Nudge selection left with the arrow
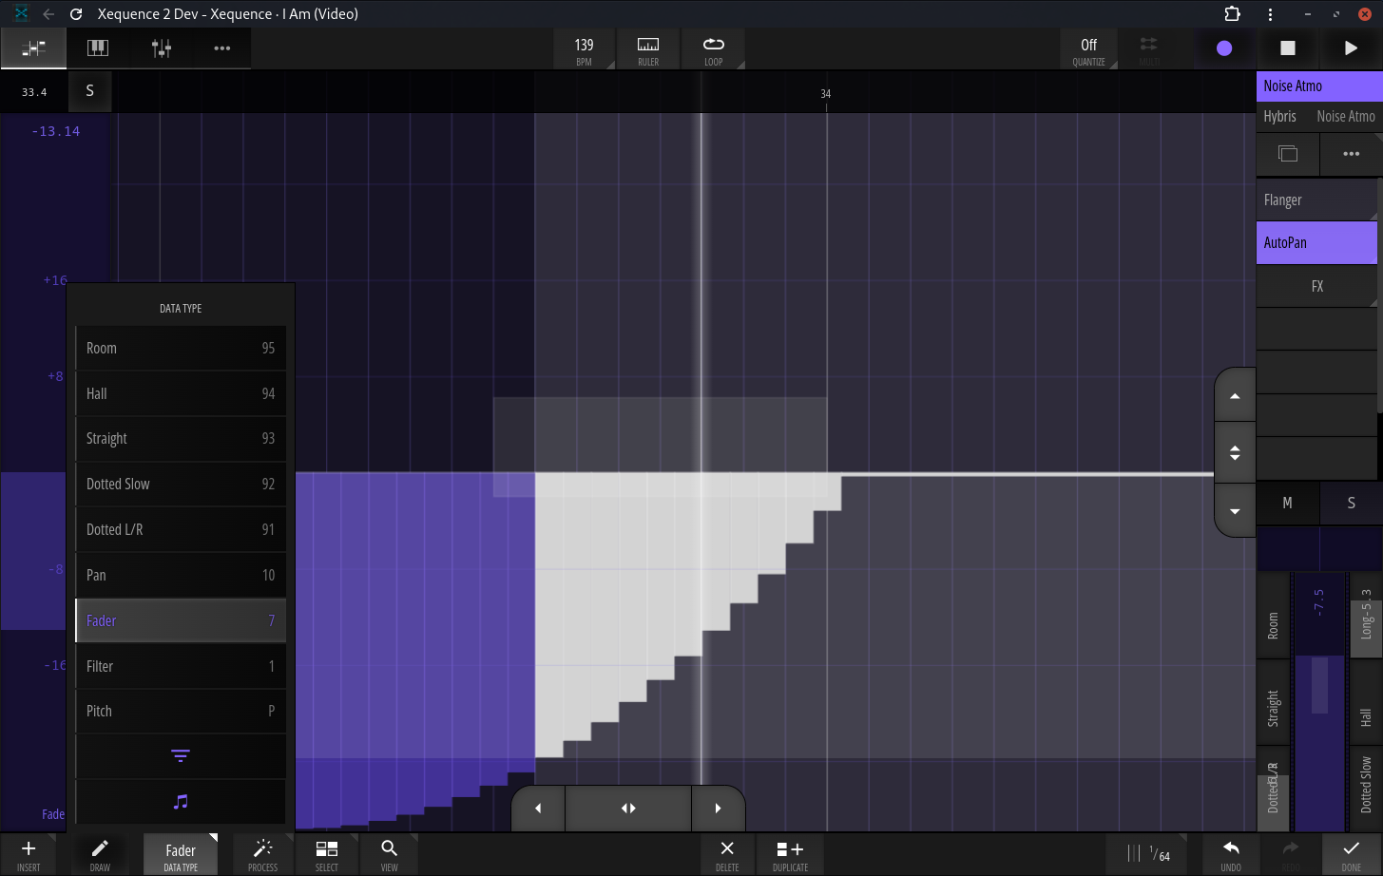The width and height of the screenshot is (1383, 876). click(x=538, y=809)
